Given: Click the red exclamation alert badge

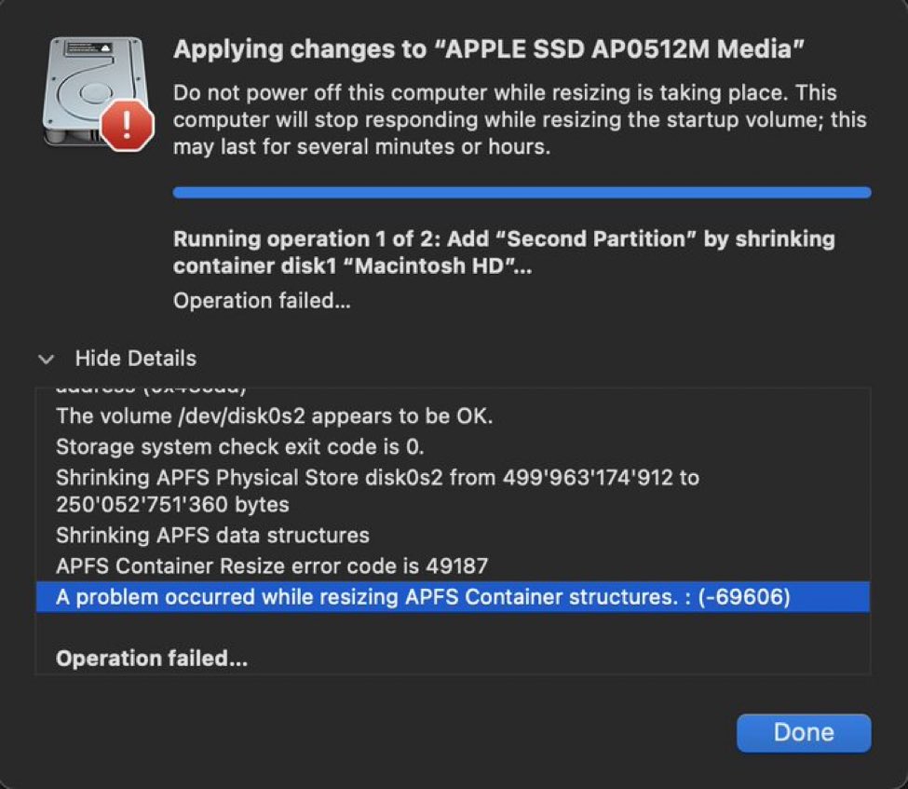Looking at the screenshot, I should coord(126,126).
